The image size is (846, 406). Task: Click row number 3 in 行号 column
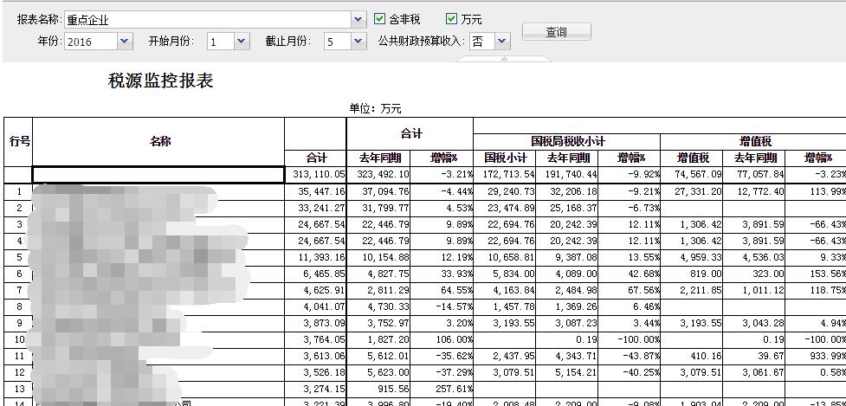coord(18,225)
